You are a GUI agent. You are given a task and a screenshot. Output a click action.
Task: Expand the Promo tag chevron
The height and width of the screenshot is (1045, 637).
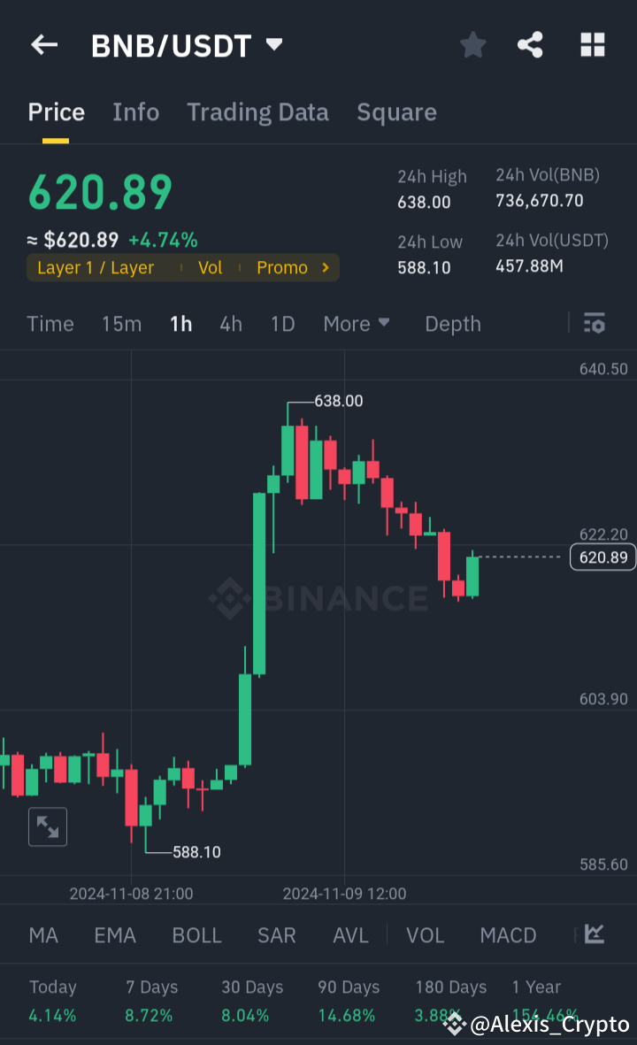[x=324, y=267]
